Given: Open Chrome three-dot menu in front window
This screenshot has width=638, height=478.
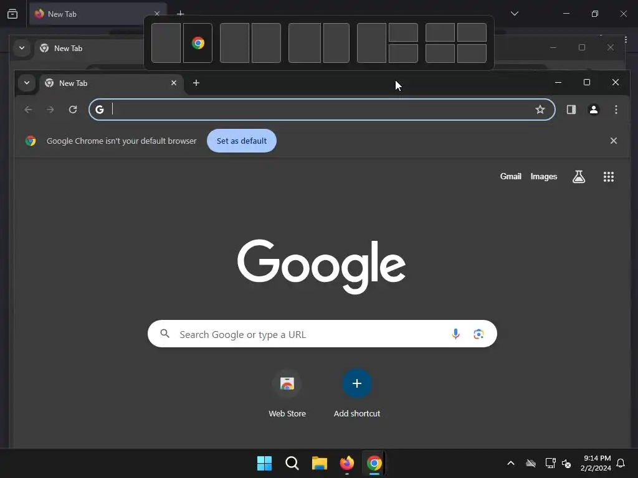Looking at the screenshot, I should (x=616, y=110).
